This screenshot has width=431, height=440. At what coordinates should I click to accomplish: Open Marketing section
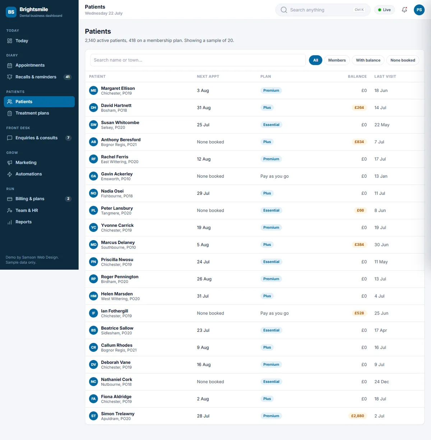(x=39, y=163)
